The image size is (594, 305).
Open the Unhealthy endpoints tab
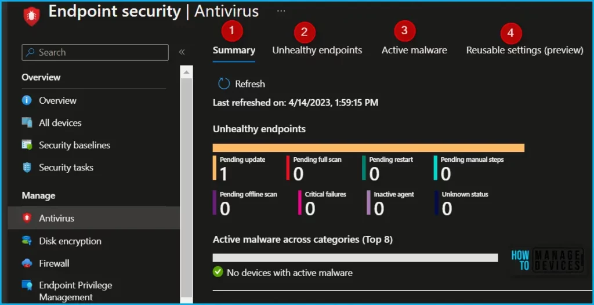click(317, 50)
